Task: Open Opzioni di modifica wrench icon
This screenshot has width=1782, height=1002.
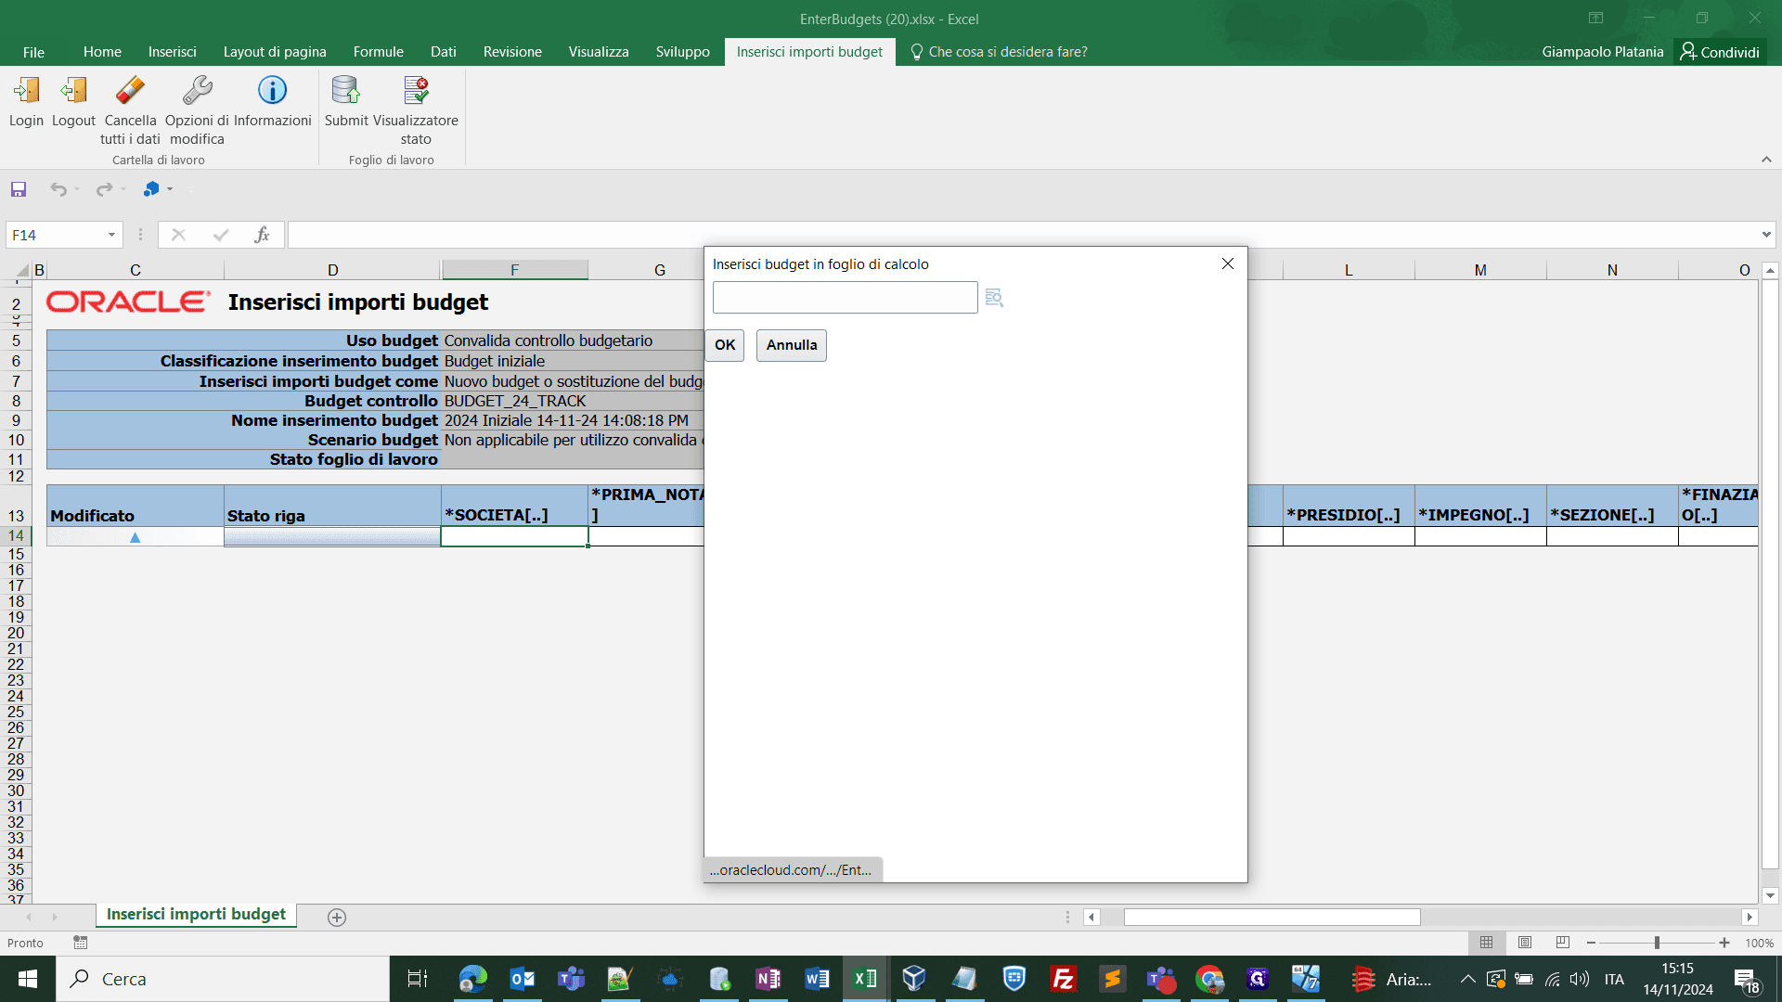Action: coord(197,90)
